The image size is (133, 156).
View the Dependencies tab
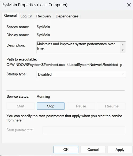coord(67,16)
